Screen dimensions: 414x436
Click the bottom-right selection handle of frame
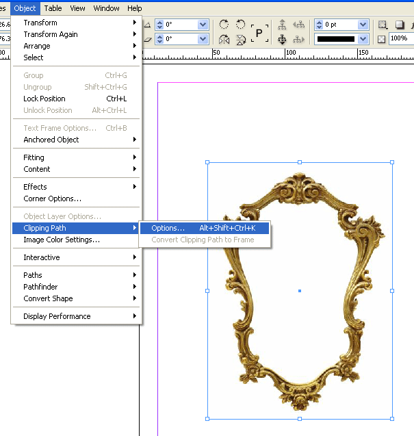click(x=392, y=419)
